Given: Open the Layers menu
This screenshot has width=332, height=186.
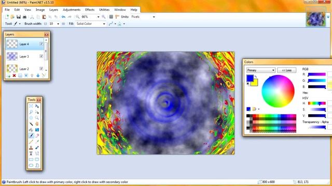Looking at the screenshot, I should (x=53, y=10).
